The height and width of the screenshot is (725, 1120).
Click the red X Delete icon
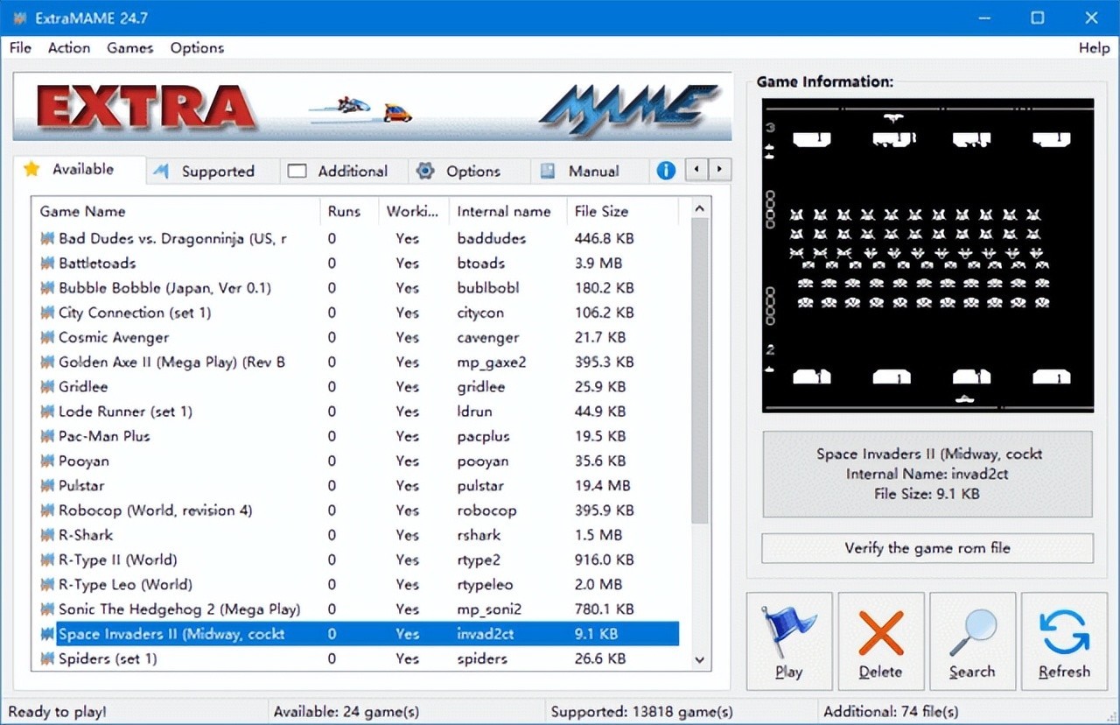tap(880, 632)
